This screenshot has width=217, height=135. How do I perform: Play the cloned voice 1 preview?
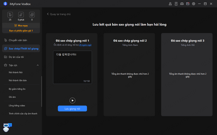(x=72, y=101)
